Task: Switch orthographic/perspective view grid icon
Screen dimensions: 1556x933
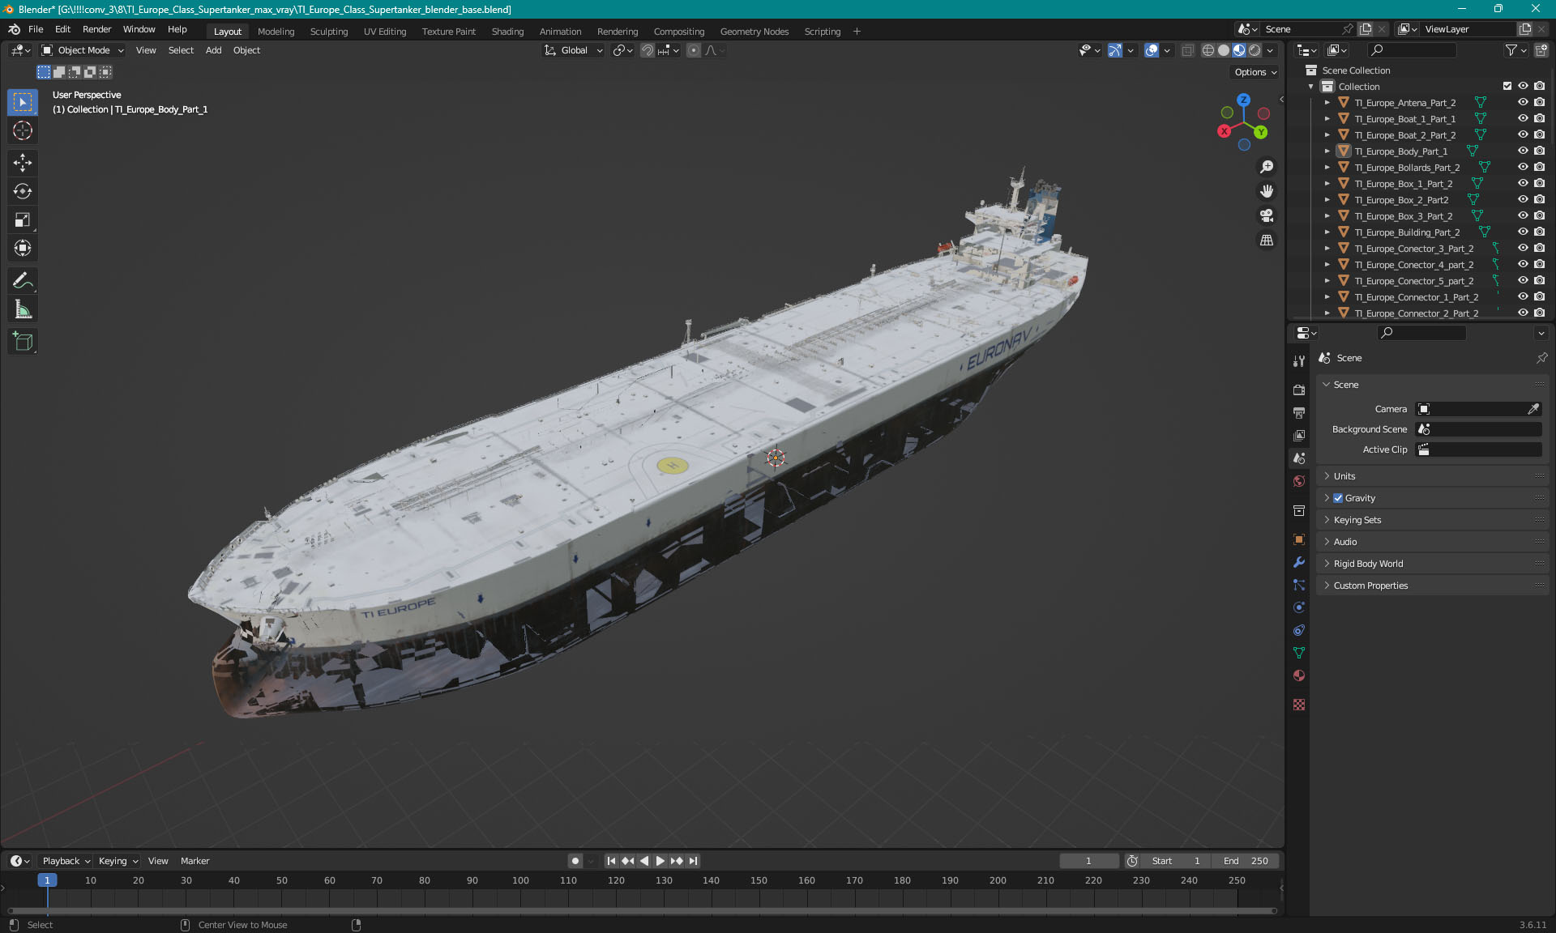Action: click(1266, 241)
